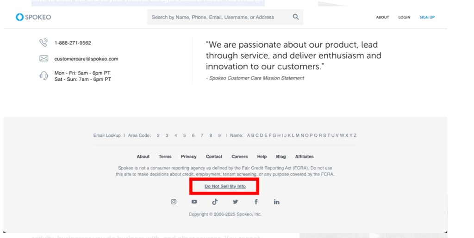Select area code 4 in footer
The width and height of the screenshot is (474, 238).
click(x=175, y=135)
